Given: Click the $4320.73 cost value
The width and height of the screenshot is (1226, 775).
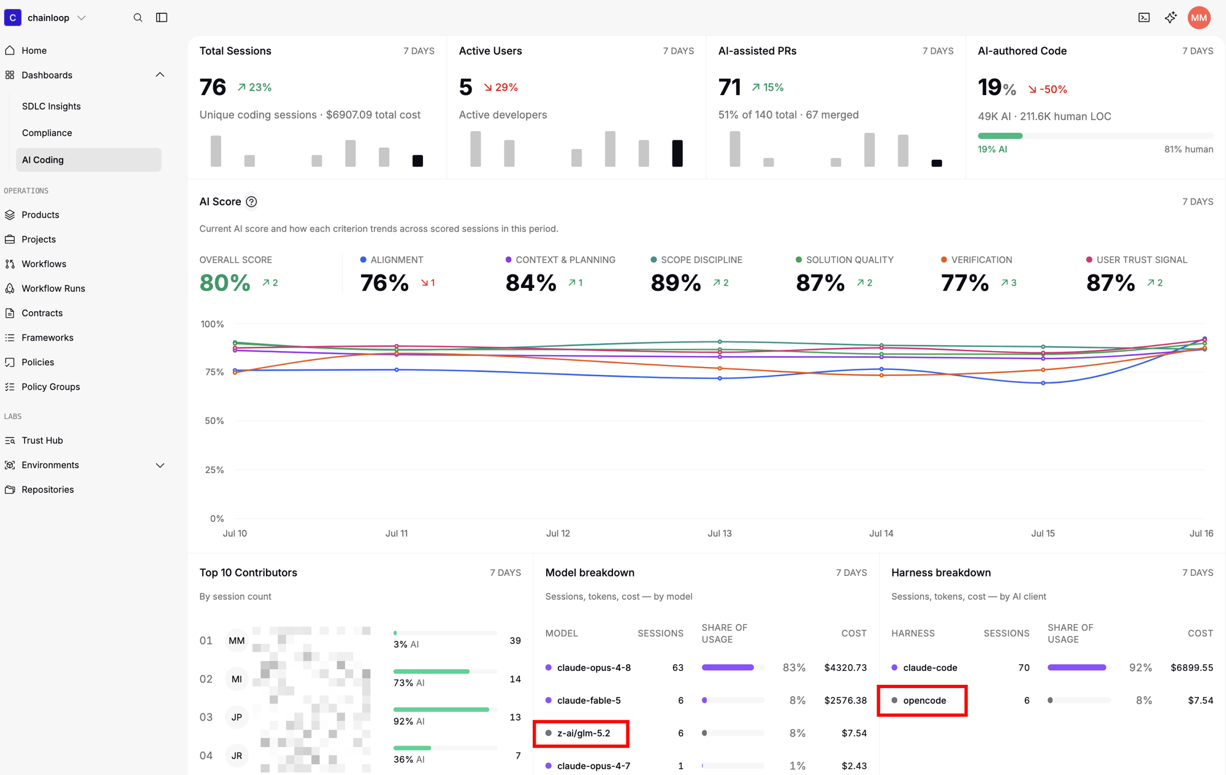Looking at the screenshot, I should (x=845, y=667).
